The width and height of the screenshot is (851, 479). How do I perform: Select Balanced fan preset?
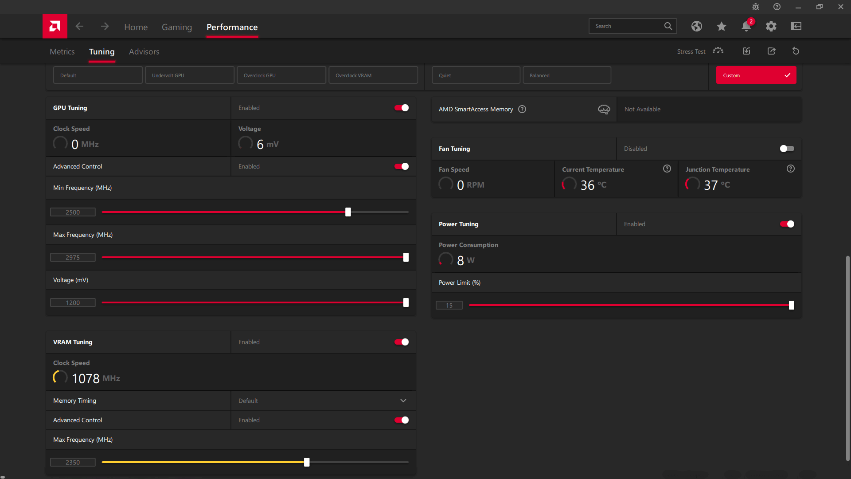pyautogui.click(x=567, y=75)
